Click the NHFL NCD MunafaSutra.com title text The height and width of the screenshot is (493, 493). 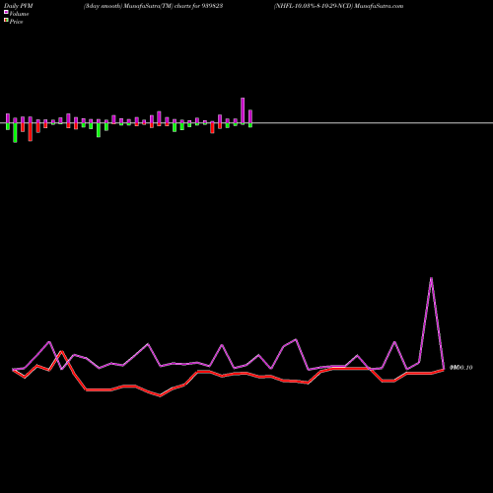point(338,6)
